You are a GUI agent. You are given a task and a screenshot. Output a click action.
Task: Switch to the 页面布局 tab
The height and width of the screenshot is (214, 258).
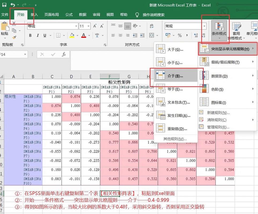coord(51,15)
